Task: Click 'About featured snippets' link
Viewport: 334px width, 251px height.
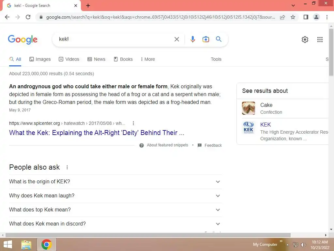Action: (x=167, y=145)
